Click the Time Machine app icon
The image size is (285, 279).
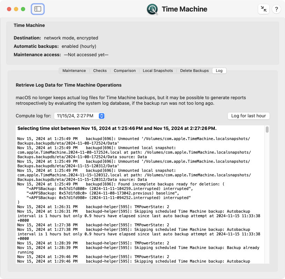pyautogui.click(x=152, y=9)
